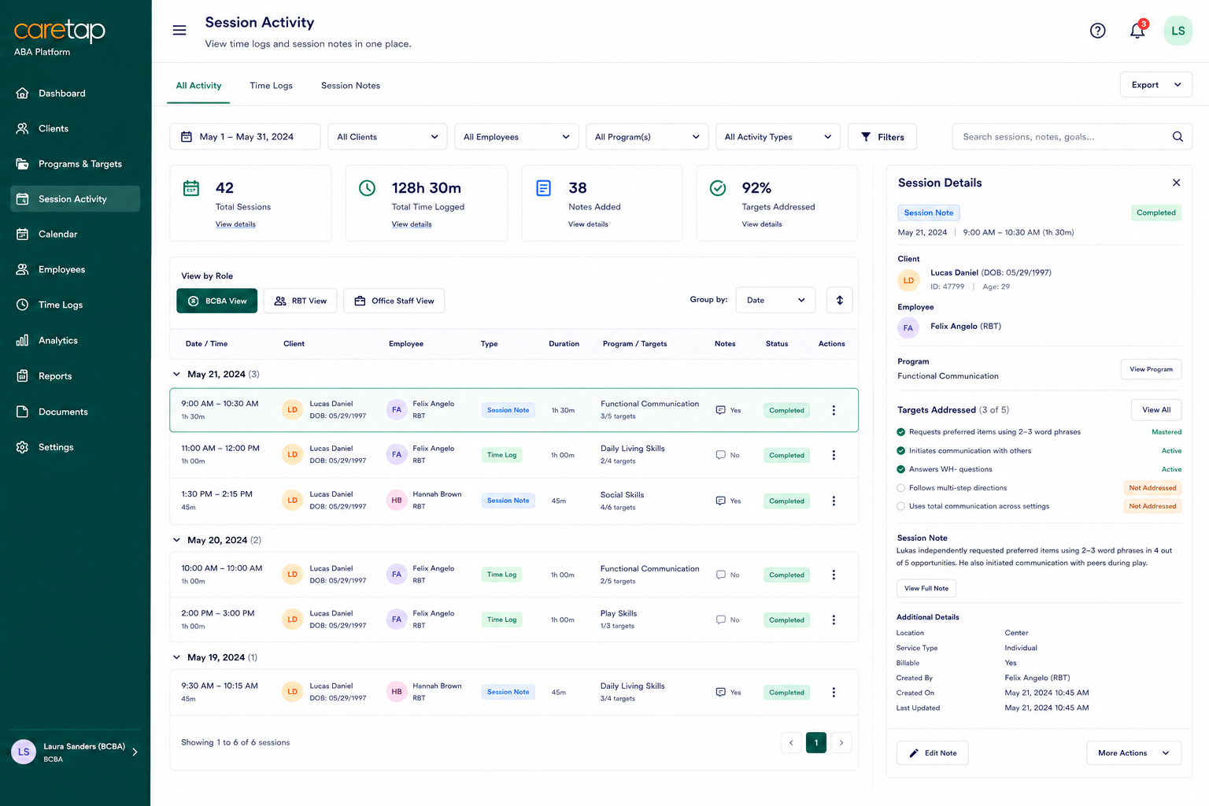Open the hamburger menu icon

tap(179, 30)
